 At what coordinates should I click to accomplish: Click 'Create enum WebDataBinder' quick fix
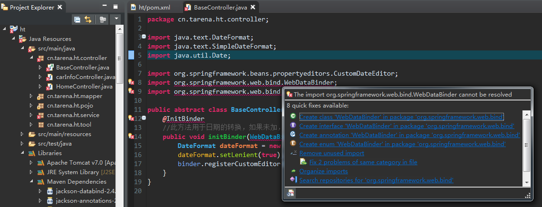point(403,144)
